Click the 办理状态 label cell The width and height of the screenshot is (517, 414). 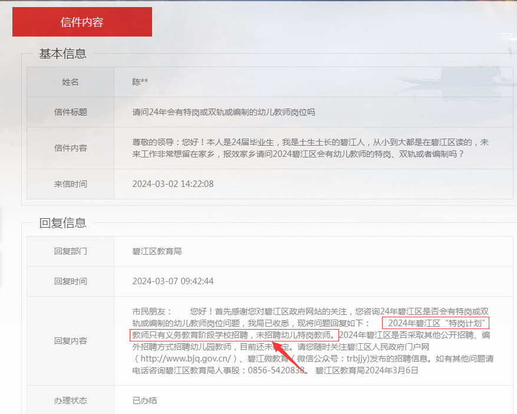point(70,400)
